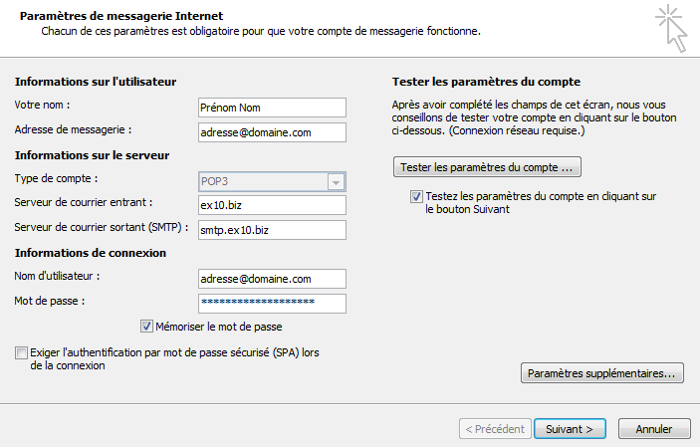Uncheck the Testez les paramètres du compte checkbox
Screen dimensions: 700x447
[416, 197]
